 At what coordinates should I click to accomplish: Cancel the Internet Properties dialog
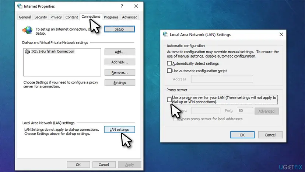pos(104,165)
